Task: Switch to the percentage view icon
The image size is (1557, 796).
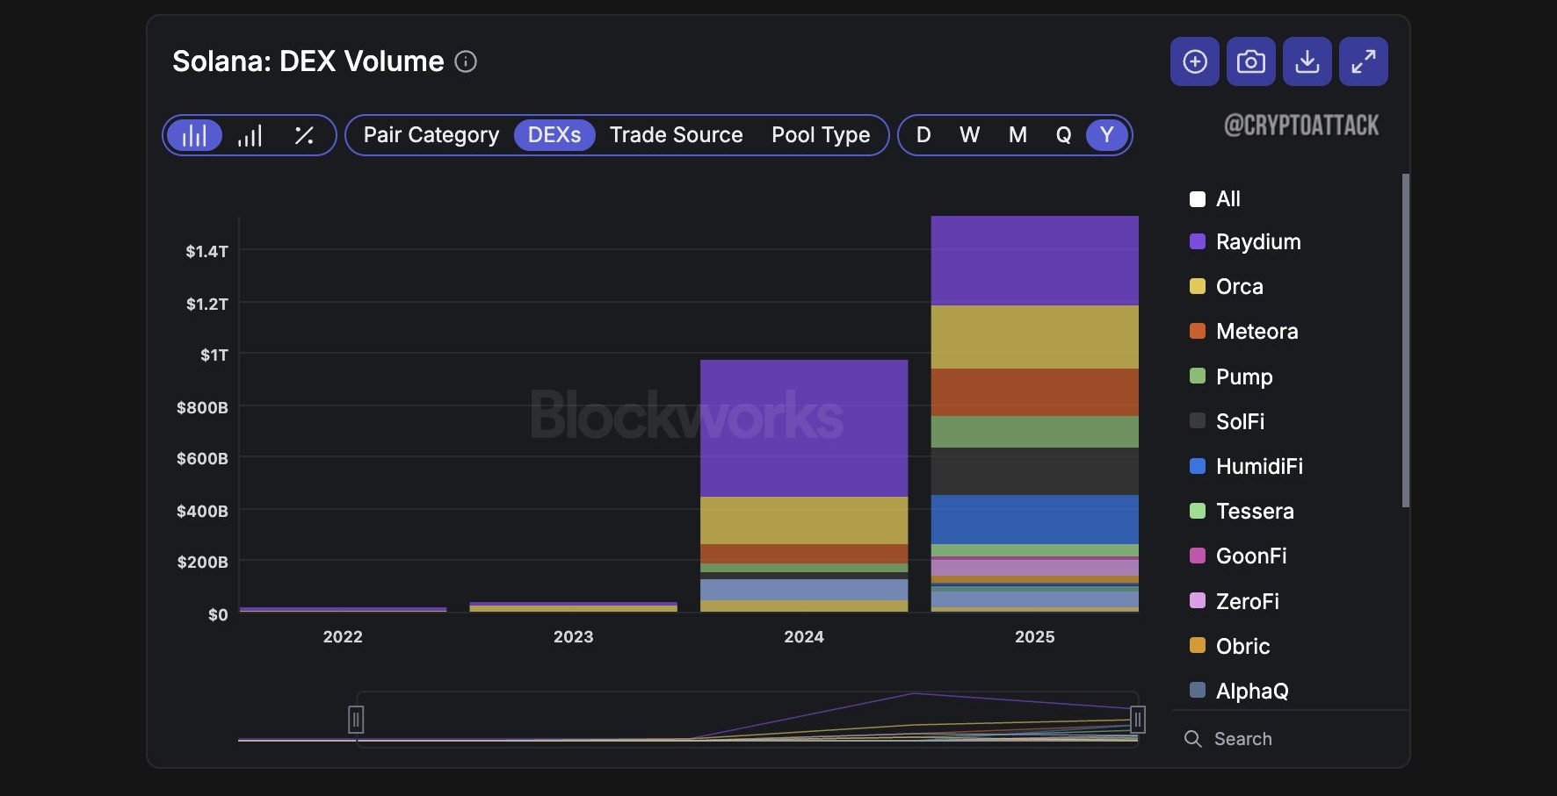Action: 304,135
